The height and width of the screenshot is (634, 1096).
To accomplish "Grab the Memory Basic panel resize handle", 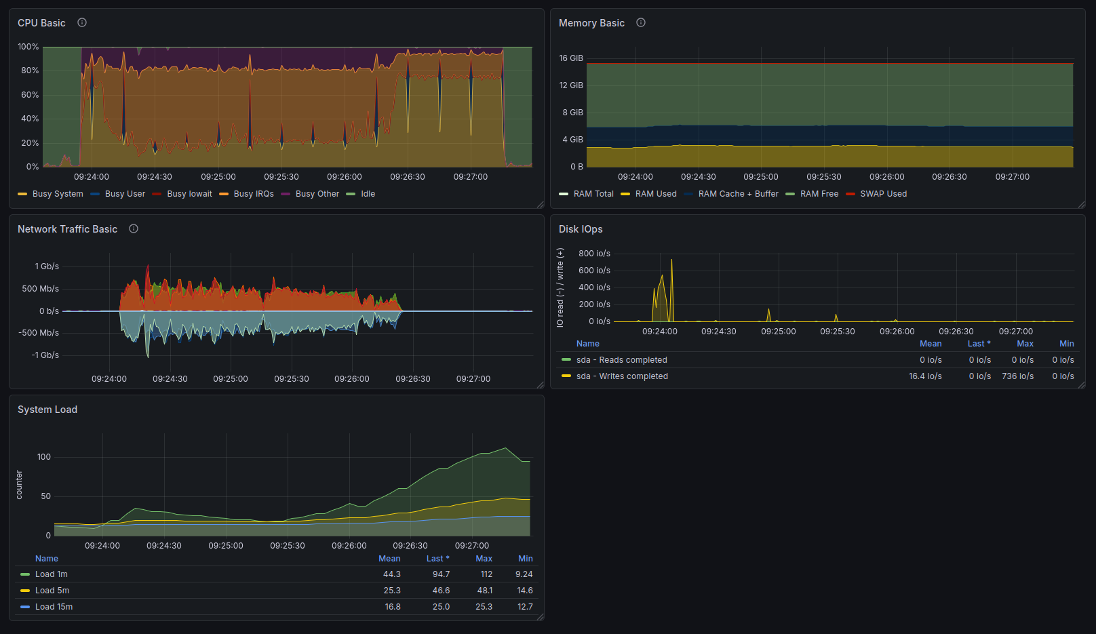I will coord(1082,204).
